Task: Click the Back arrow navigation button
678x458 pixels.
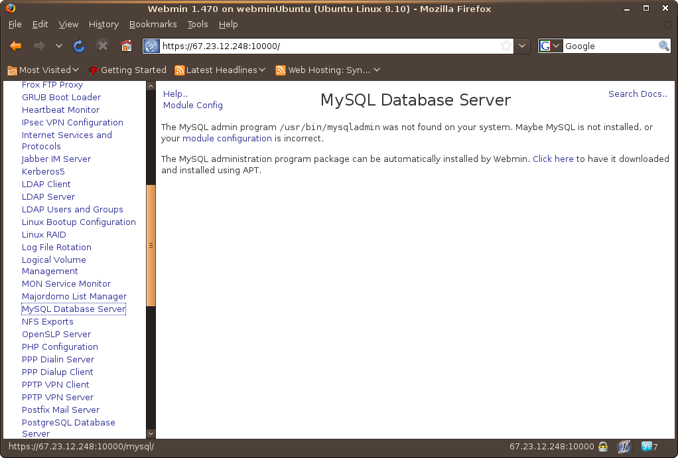Action: (15, 46)
